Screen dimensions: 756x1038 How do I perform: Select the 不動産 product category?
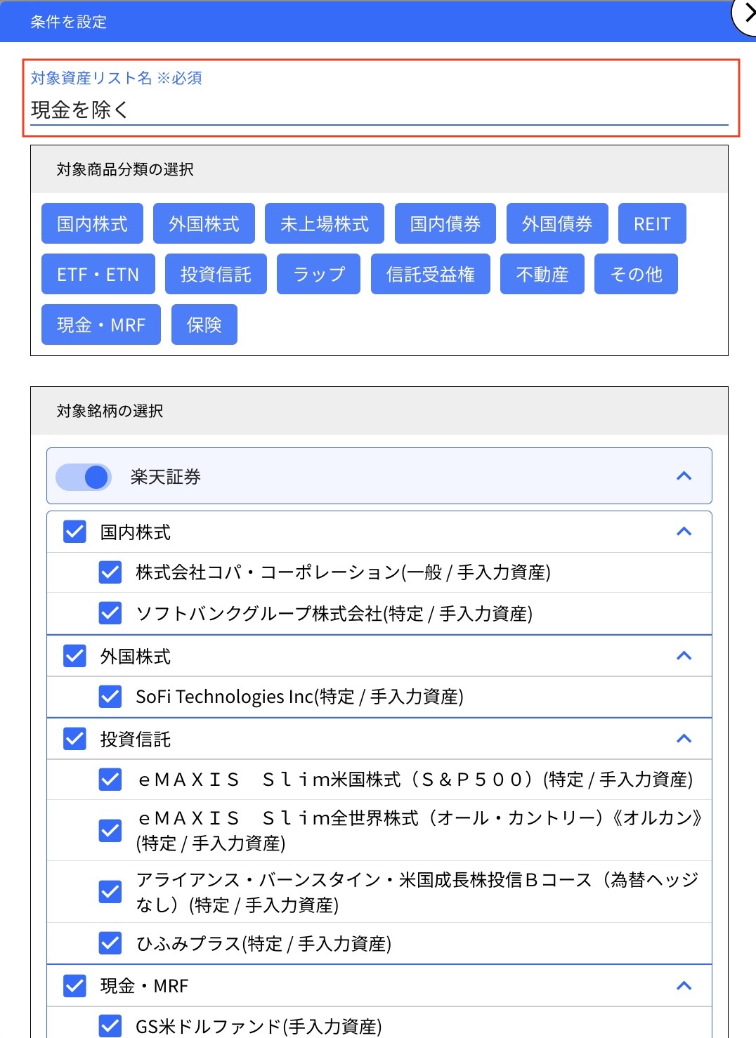(x=542, y=274)
